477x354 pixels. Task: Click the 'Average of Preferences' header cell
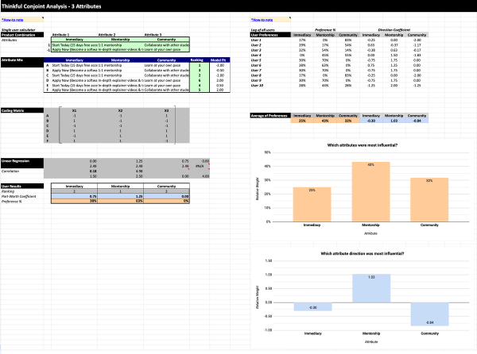click(x=270, y=116)
